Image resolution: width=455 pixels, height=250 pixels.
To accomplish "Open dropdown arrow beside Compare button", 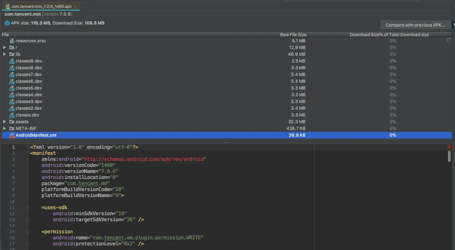I will tap(453, 25).
